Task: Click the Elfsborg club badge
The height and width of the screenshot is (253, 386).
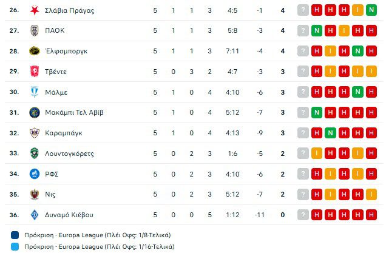Action: [34, 51]
